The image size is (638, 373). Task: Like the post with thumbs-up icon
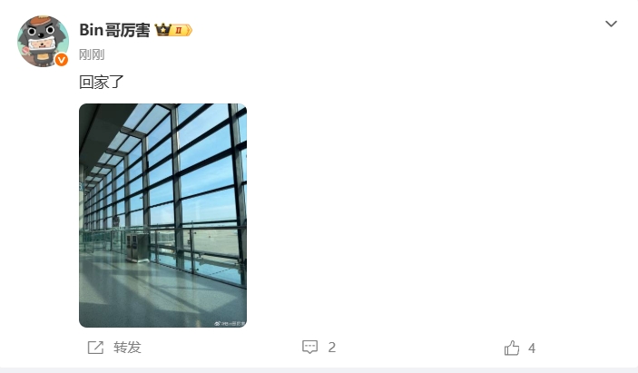[x=512, y=348]
